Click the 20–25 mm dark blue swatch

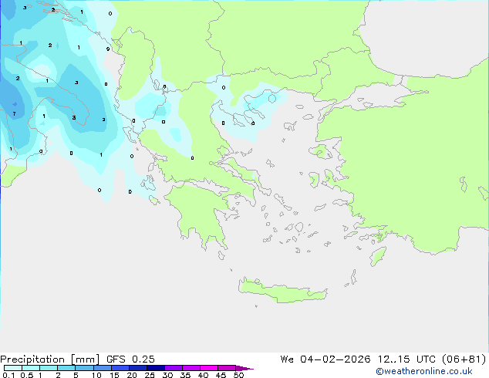(138, 368)
